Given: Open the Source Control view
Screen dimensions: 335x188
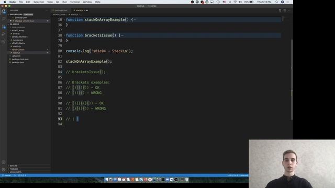Looking at the screenshot, I should pos(4,27).
